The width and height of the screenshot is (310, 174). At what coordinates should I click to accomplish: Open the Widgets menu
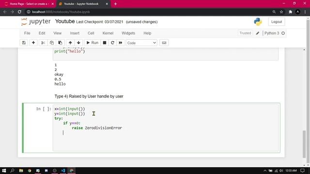[x=128, y=33]
